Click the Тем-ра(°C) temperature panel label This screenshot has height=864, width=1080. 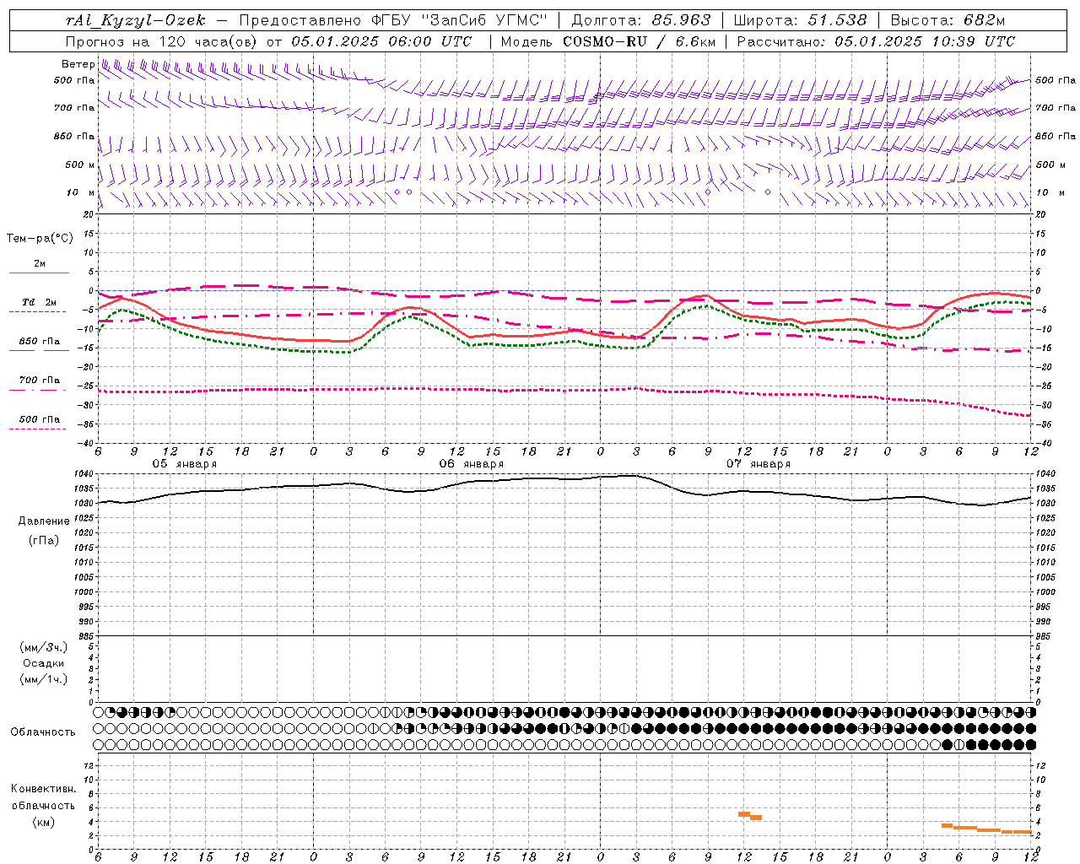tap(40, 239)
